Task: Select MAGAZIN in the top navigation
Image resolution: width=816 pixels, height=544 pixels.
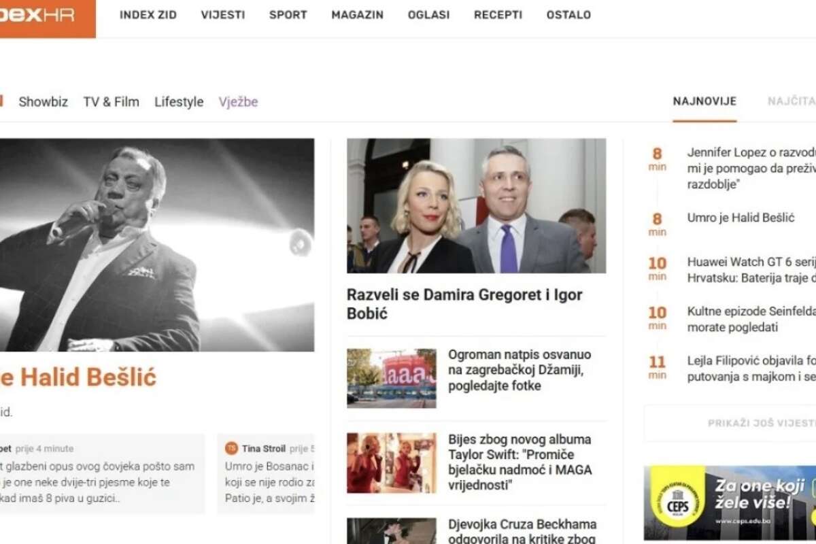Action: pyautogui.click(x=357, y=15)
